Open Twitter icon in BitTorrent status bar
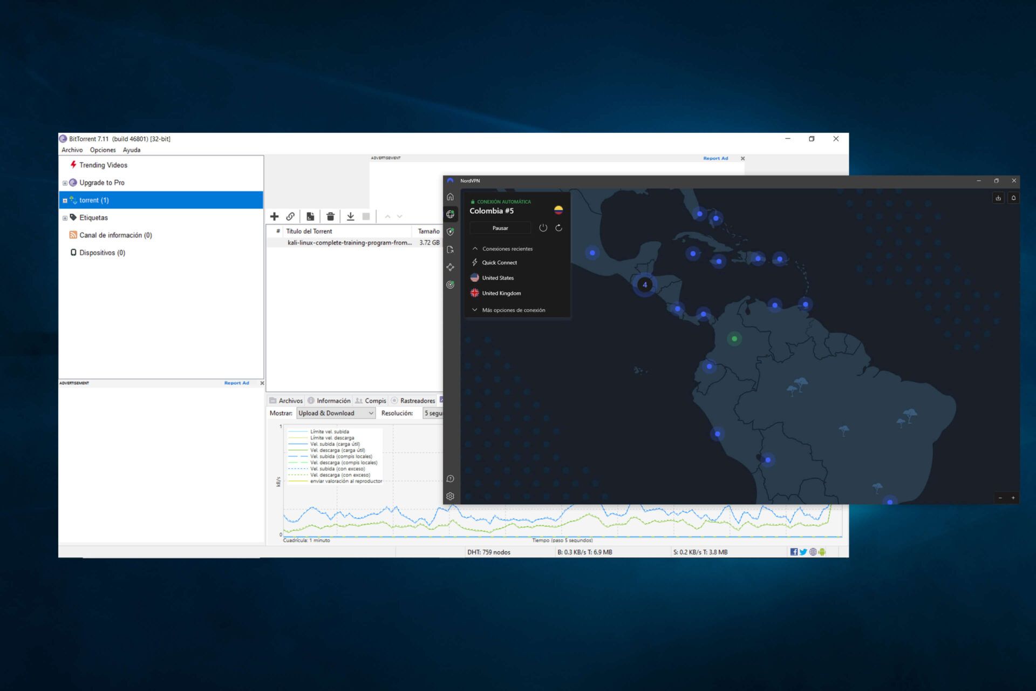 803,552
